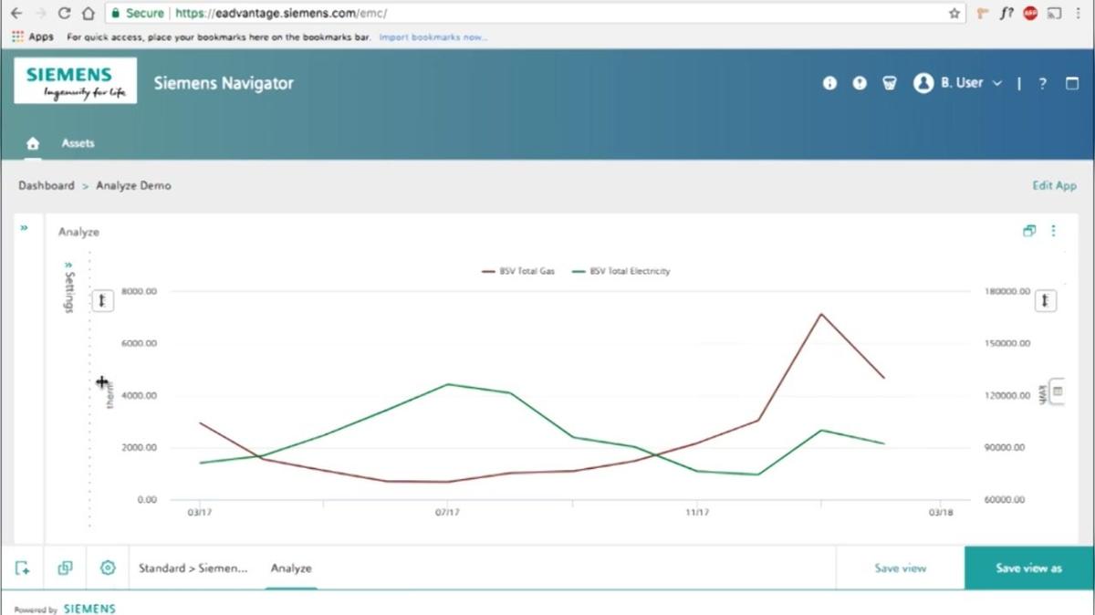Image resolution: width=1095 pixels, height=615 pixels.
Task: Pop out the Analyze widget
Action: click(1029, 231)
